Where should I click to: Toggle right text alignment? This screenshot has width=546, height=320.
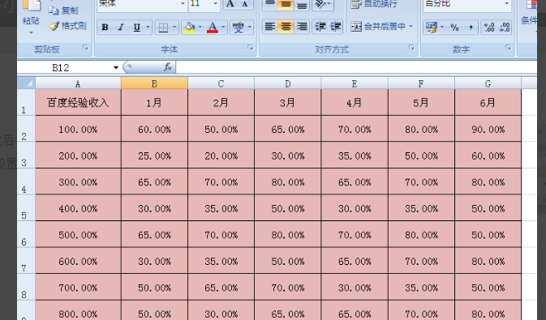(x=302, y=27)
